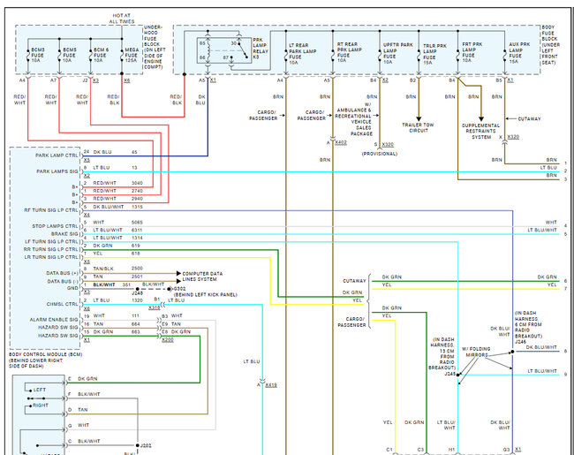The height and width of the screenshot is (455, 574).
Task: Click the PARK LAMP CTRL pin label
Action: 57,155
